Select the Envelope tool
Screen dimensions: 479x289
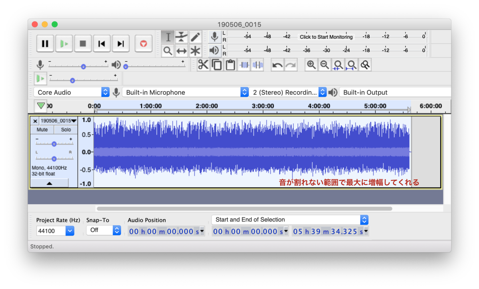182,37
